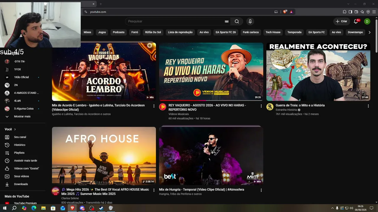Open the Brave main hamburger menu
Screen dimensions: 378x212
(374, 12)
